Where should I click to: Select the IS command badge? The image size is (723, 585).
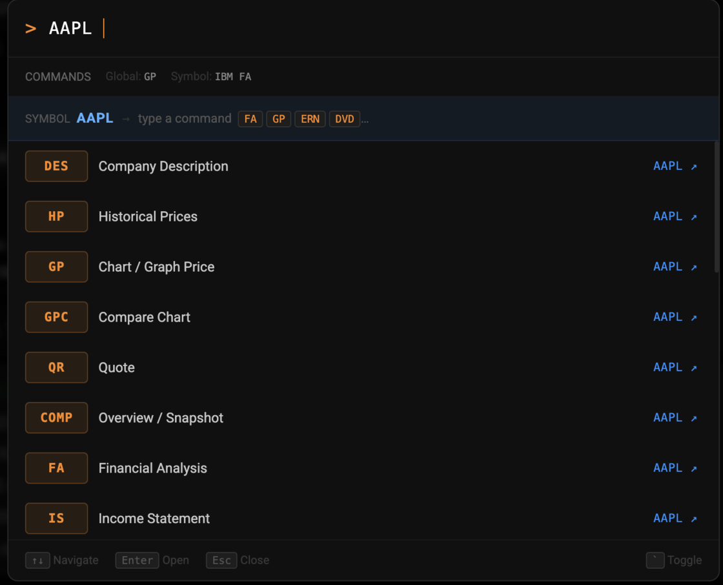click(56, 518)
